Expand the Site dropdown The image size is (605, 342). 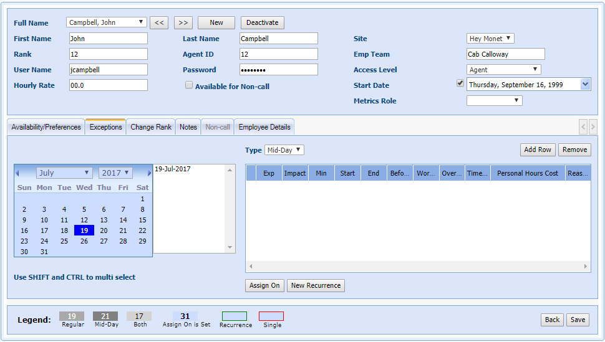click(x=490, y=39)
